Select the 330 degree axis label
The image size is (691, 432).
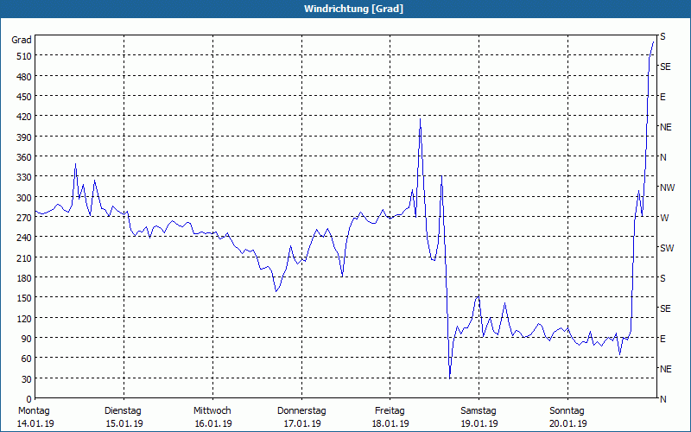(25, 177)
